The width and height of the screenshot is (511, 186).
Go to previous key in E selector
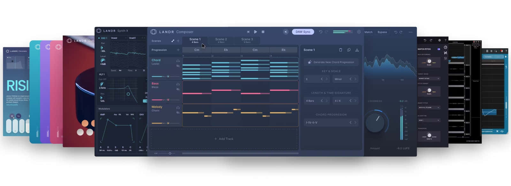coord(322,79)
